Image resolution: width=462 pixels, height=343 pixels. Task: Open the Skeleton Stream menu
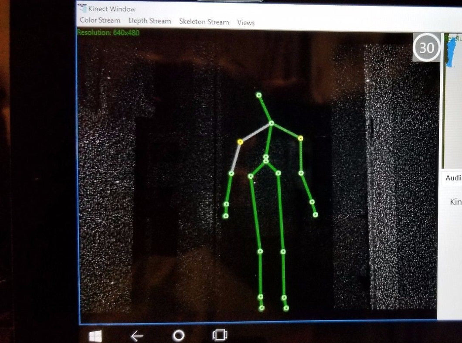pyautogui.click(x=204, y=22)
